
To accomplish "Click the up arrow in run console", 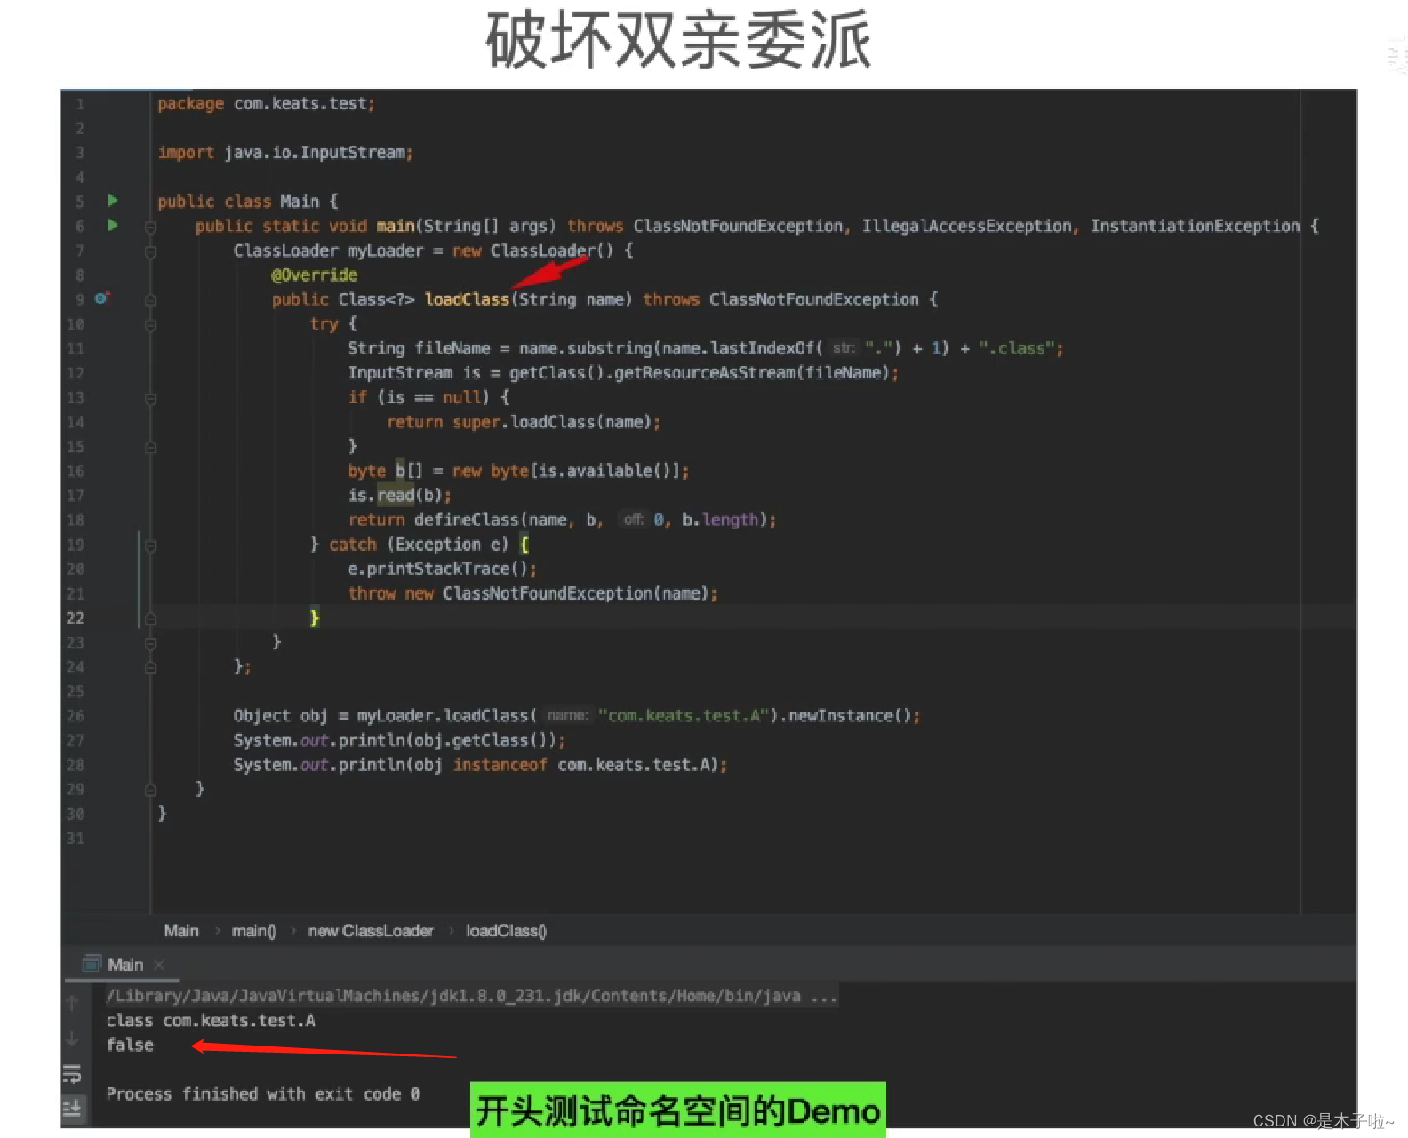I will point(73,1004).
